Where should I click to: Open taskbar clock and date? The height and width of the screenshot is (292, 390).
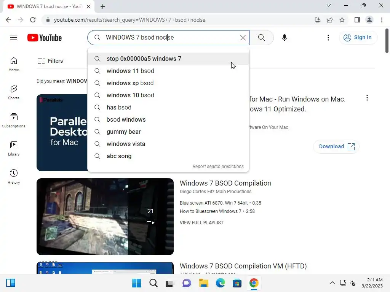point(372,283)
